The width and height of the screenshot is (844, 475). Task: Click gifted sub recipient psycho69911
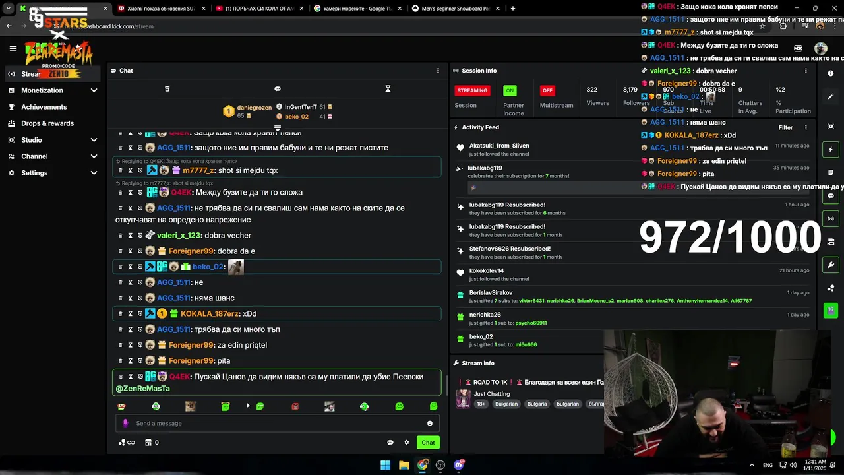pyautogui.click(x=531, y=323)
